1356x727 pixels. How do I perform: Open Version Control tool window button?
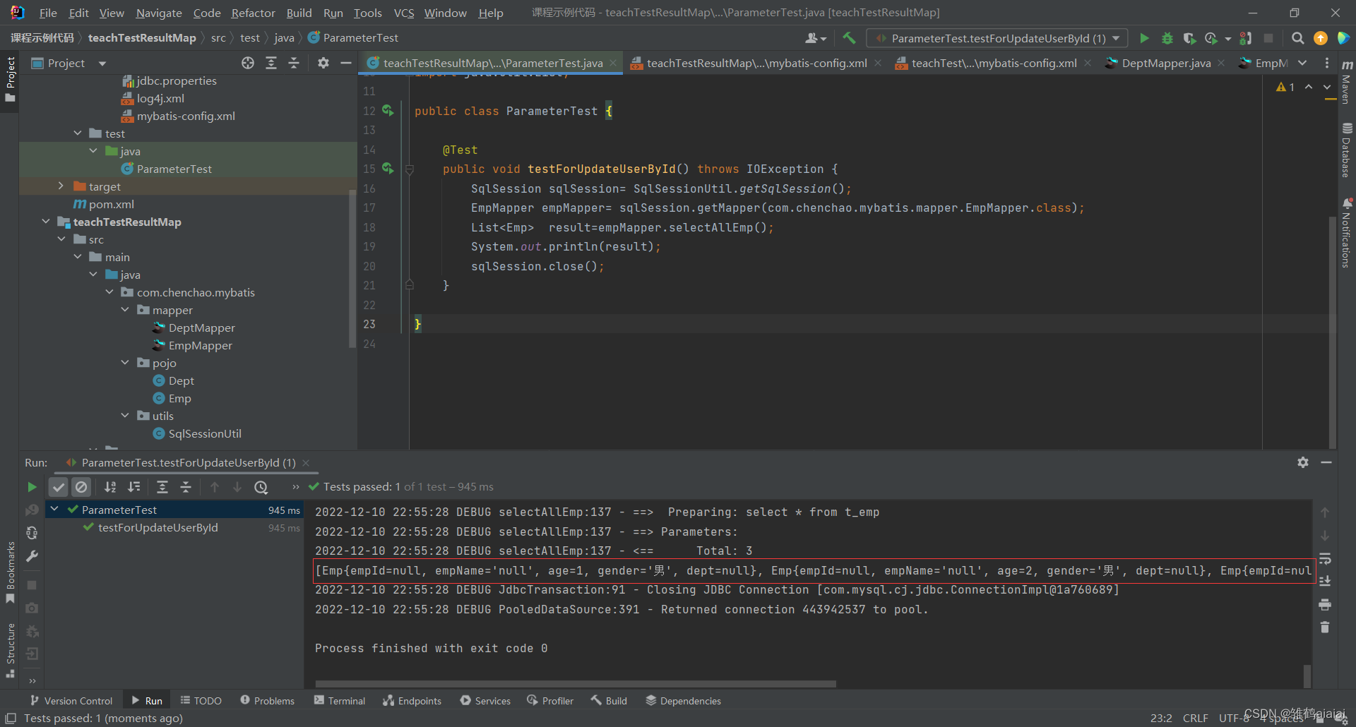71,700
